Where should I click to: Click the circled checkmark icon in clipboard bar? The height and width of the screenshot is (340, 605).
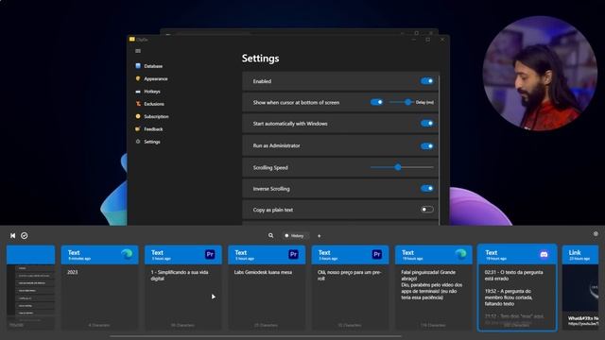[x=25, y=235]
